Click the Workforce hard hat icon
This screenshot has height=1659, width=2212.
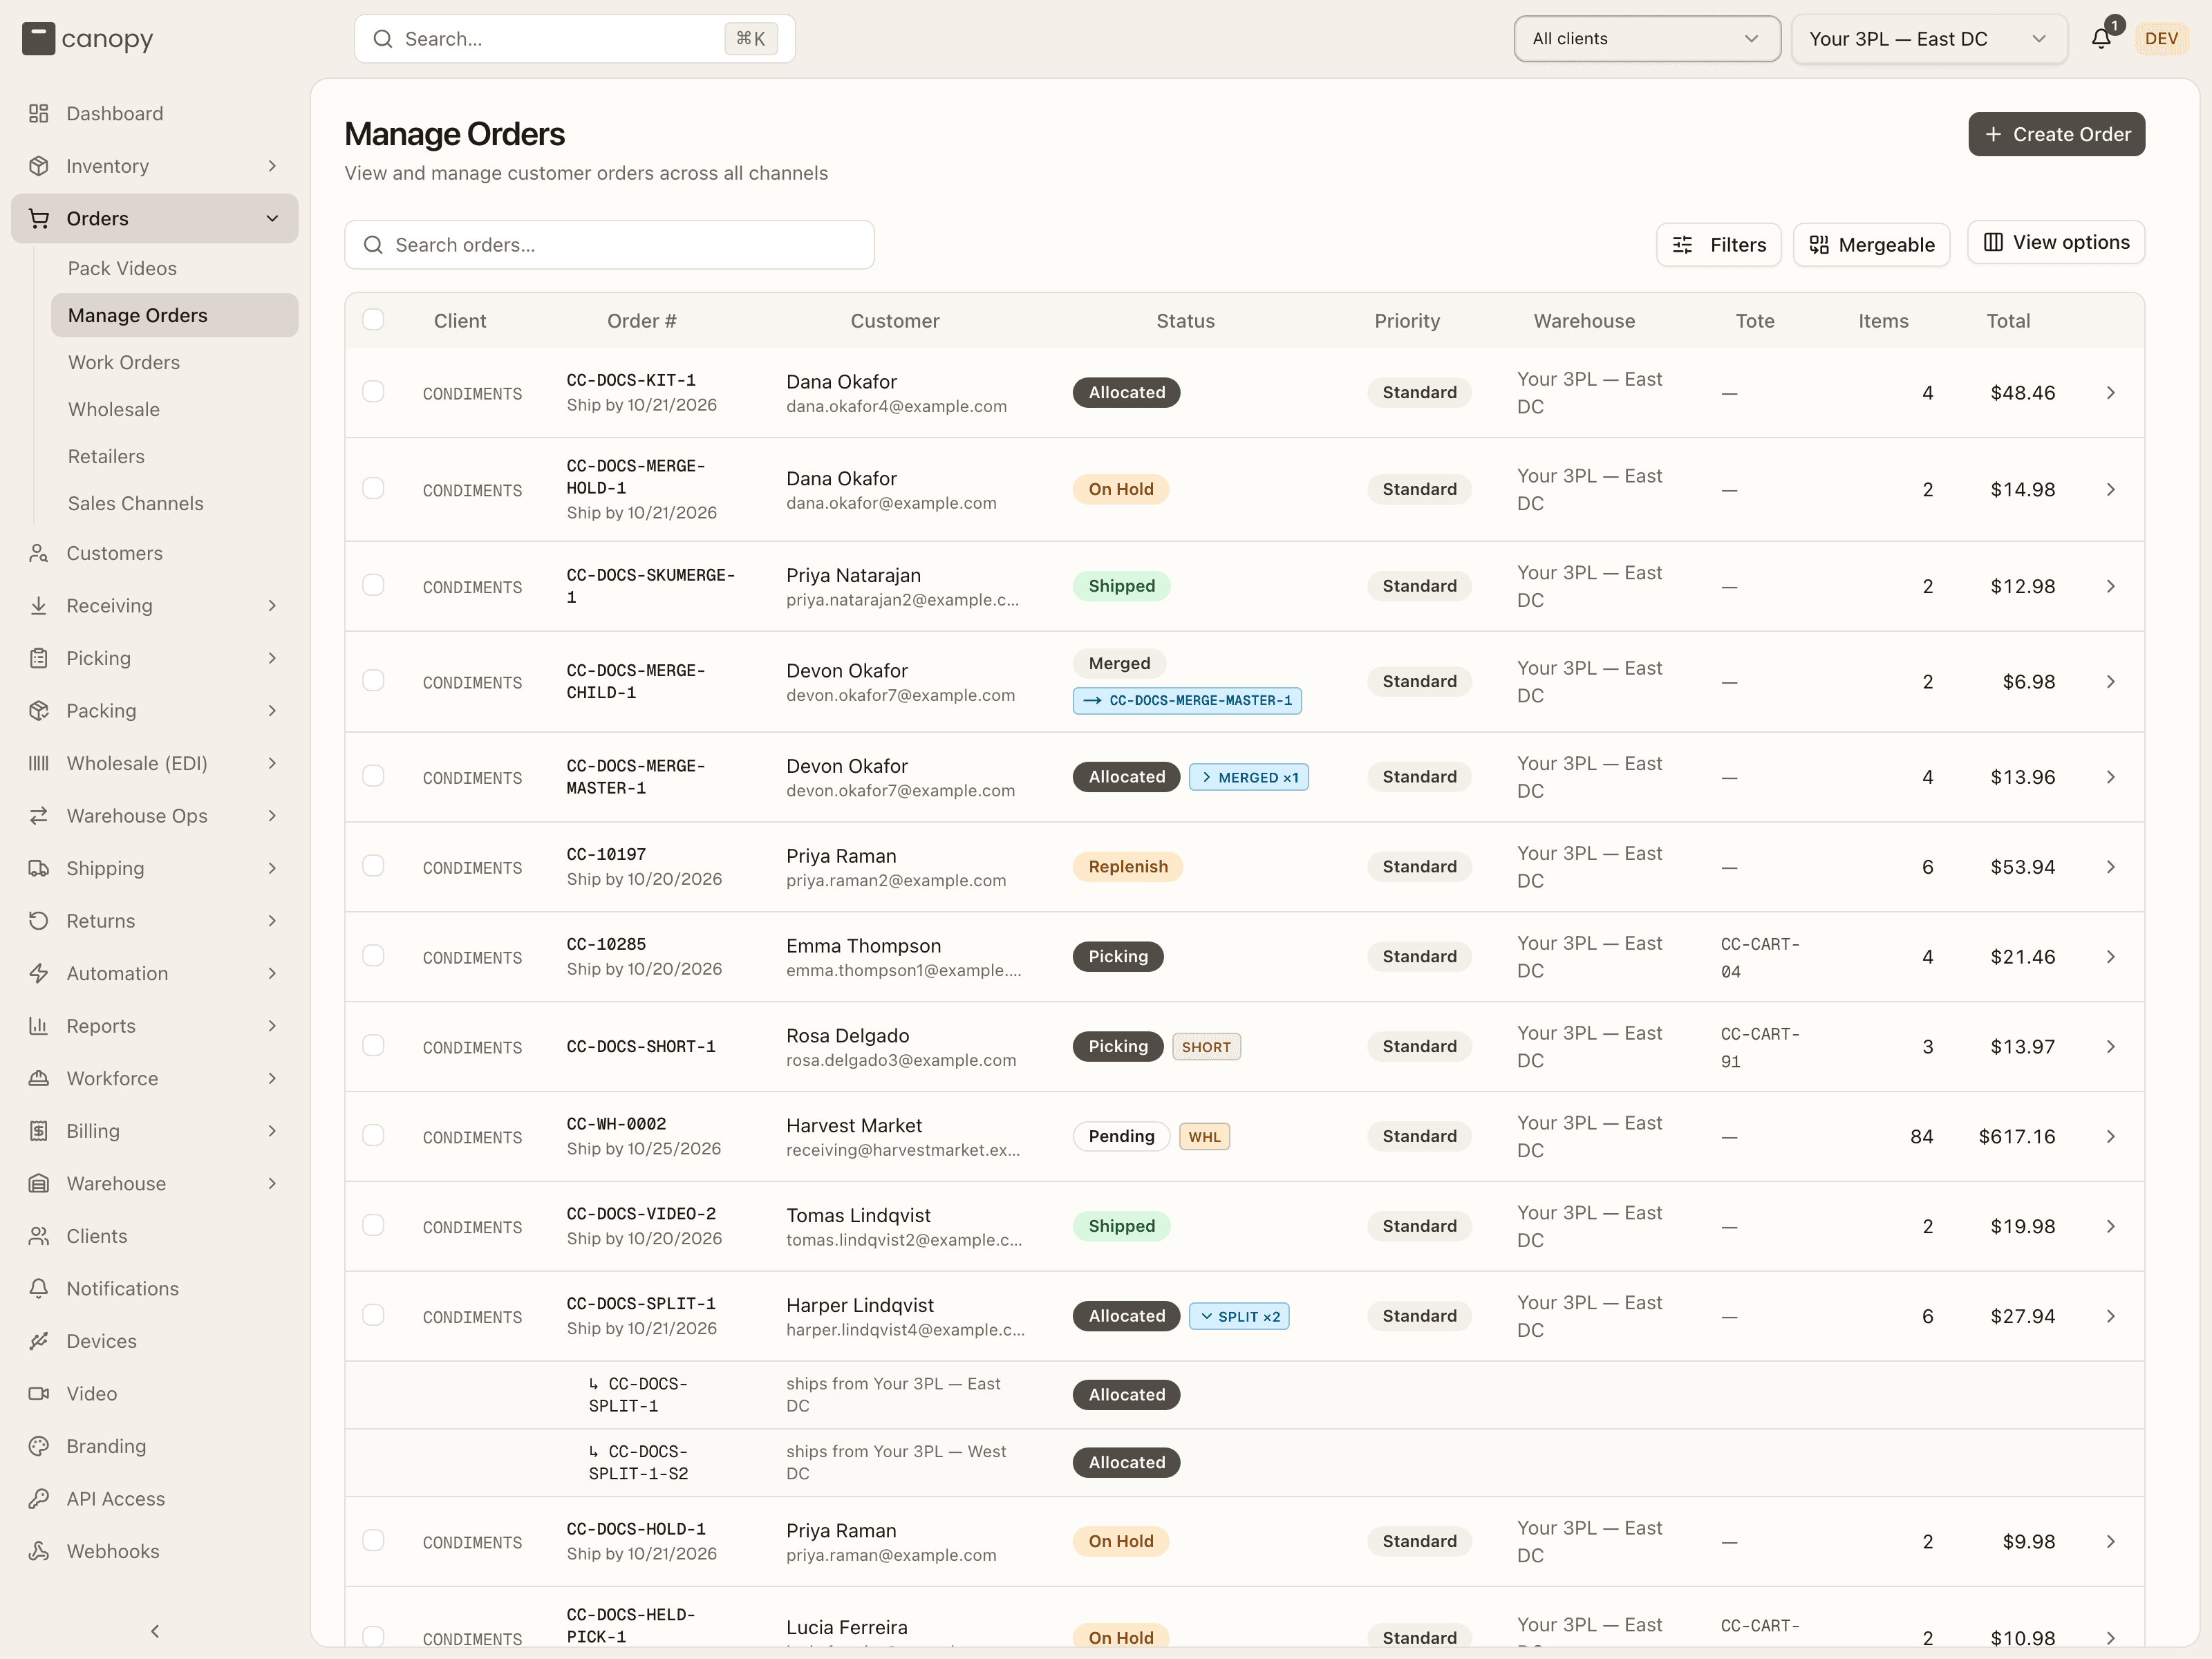click(x=38, y=1078)
